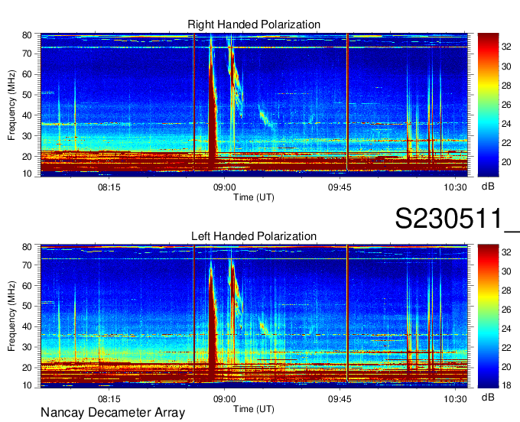Image resolution: width=520 pixels, height=422 pixels.
Task: Click the Right Handed plot's 'Frequency (MHz)' axis label
Action: tap(11, 105)
